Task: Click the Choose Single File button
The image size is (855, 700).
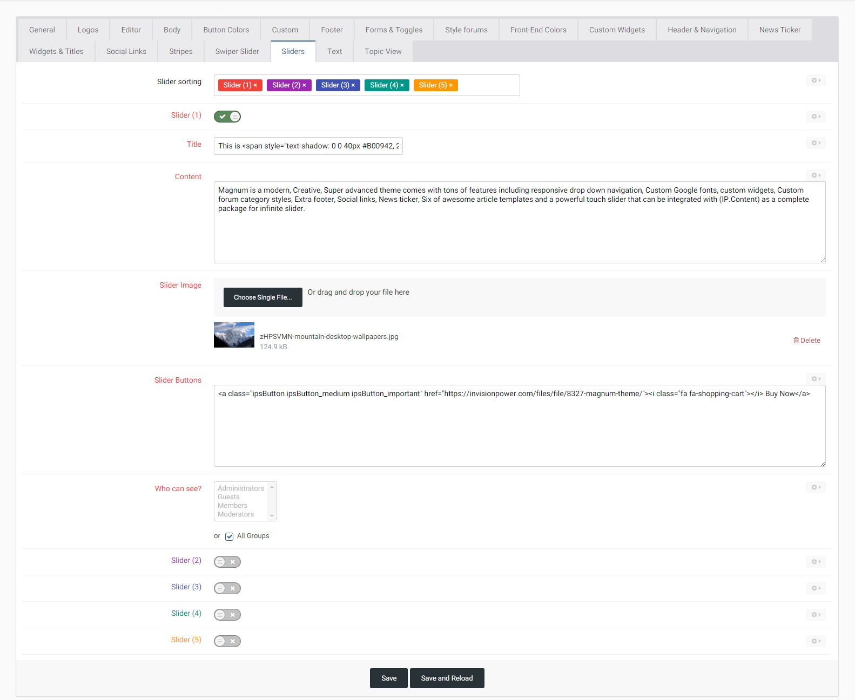Action: (x=263, y=297)
